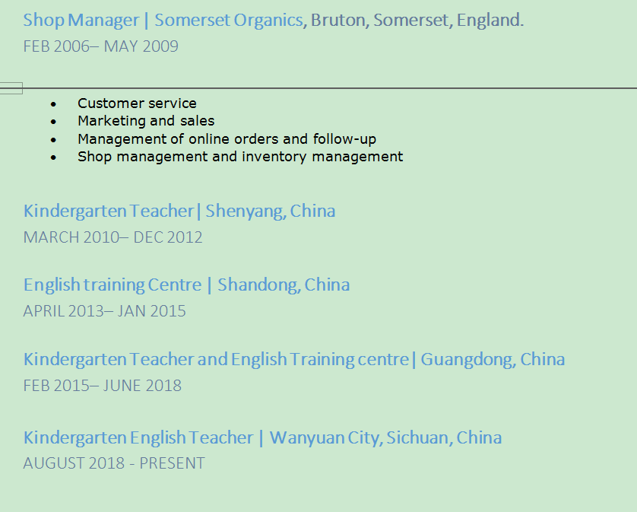Place cursor in "Somerset Organics" text

pyautogui.click(x=228, y=21)
